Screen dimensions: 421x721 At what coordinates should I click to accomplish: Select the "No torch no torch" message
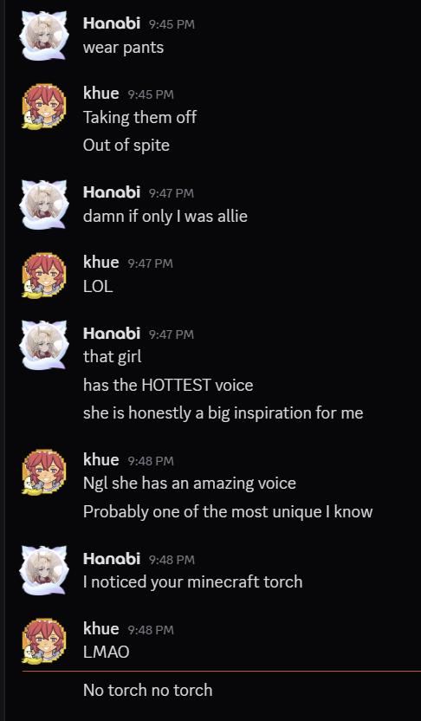148,690
